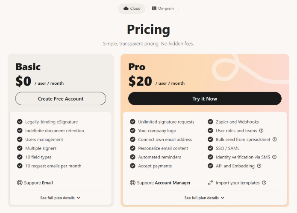Viewport: 297px width, 213px height.
Task: Click help icon beside Bulk send from spreadsheet
Action: click(275, 139)
